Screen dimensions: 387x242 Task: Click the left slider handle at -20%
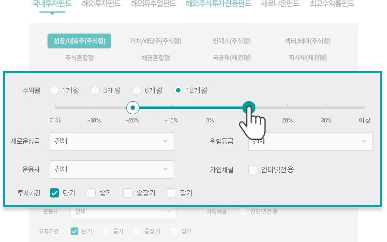click(133, 107)
